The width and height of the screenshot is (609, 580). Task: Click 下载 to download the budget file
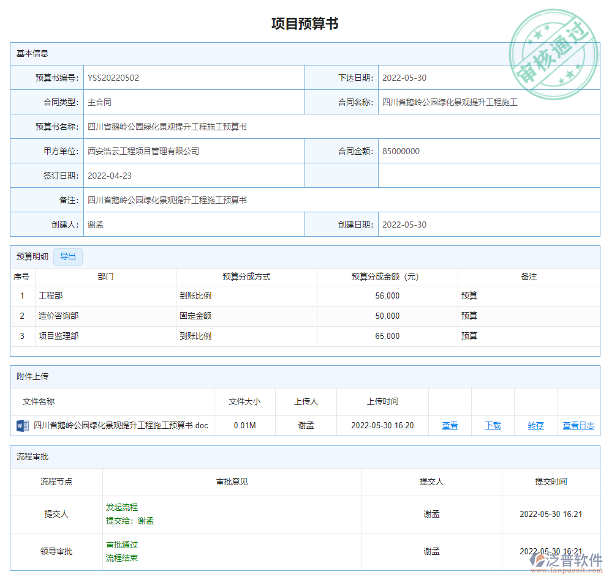(492, 425)
